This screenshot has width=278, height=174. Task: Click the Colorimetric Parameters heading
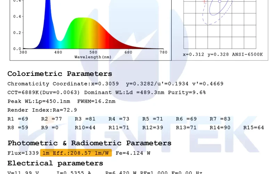tap(60, 74)
